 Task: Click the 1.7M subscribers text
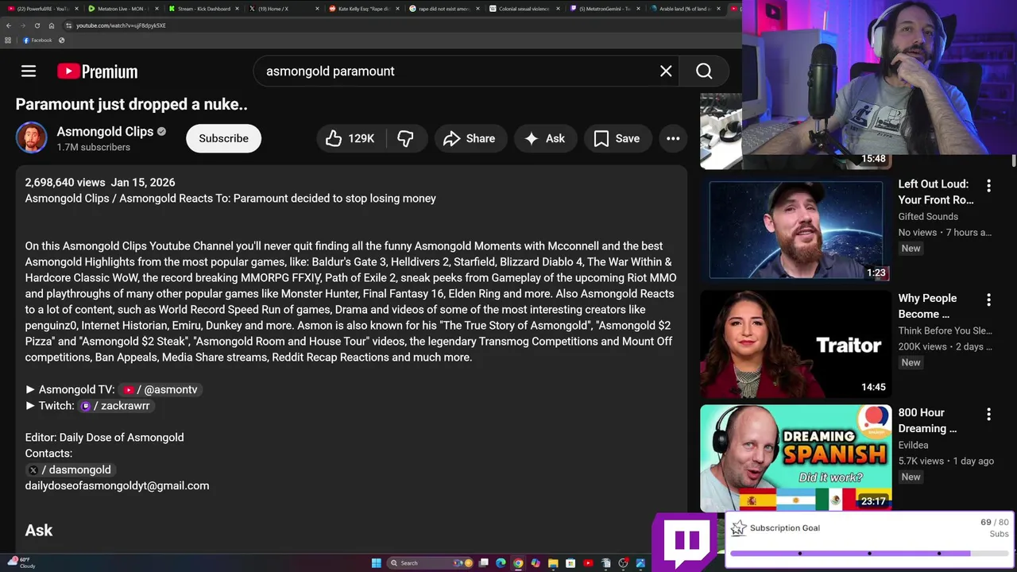click(x=93, y=148)
